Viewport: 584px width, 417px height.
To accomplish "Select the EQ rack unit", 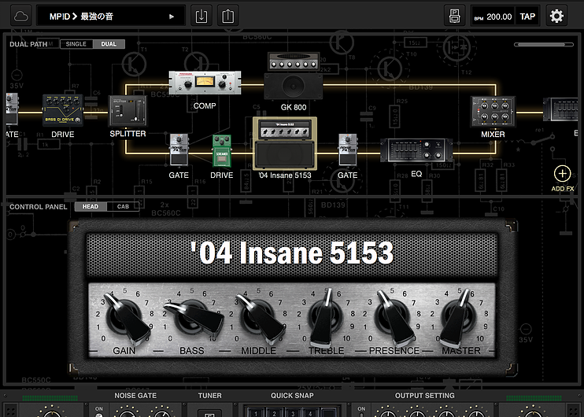I will coord(416,150).
